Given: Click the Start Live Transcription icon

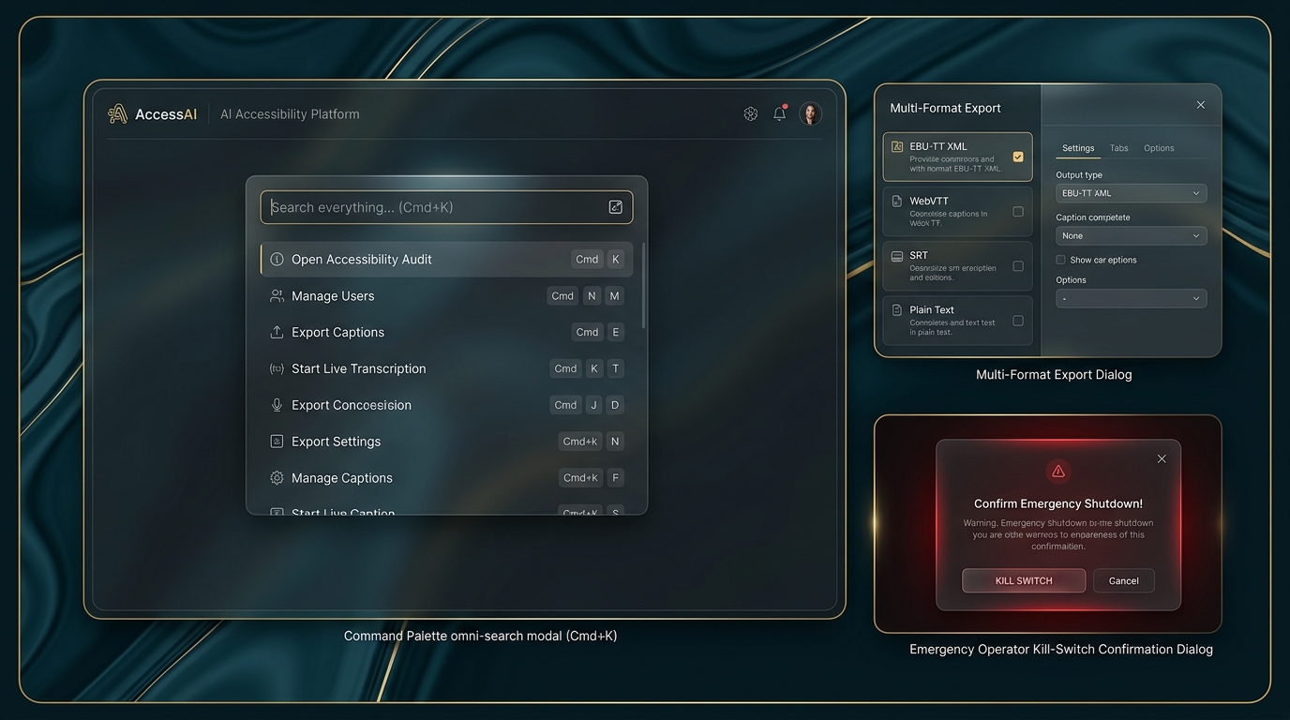Looking at the screenshot, I should [x=277, y=368].
